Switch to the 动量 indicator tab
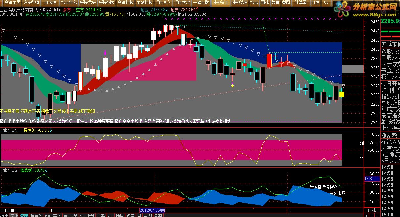Viewport: 400px width, 217px height. pos(120,215)
